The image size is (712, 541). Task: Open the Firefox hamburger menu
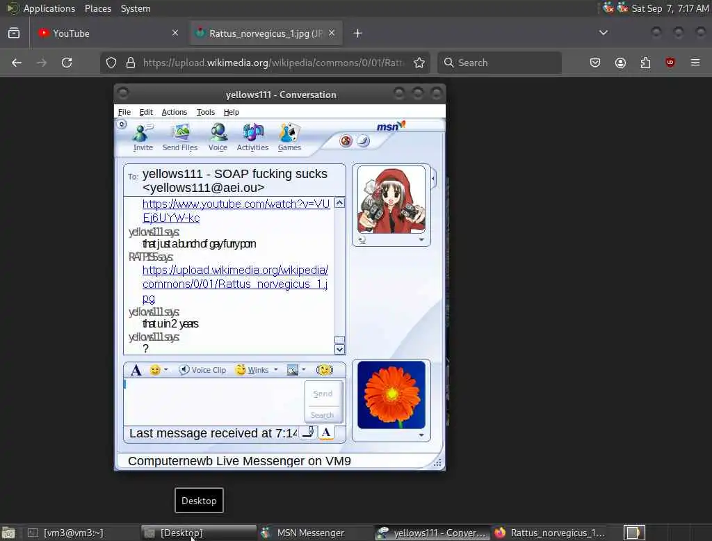(x=695, y=63)
